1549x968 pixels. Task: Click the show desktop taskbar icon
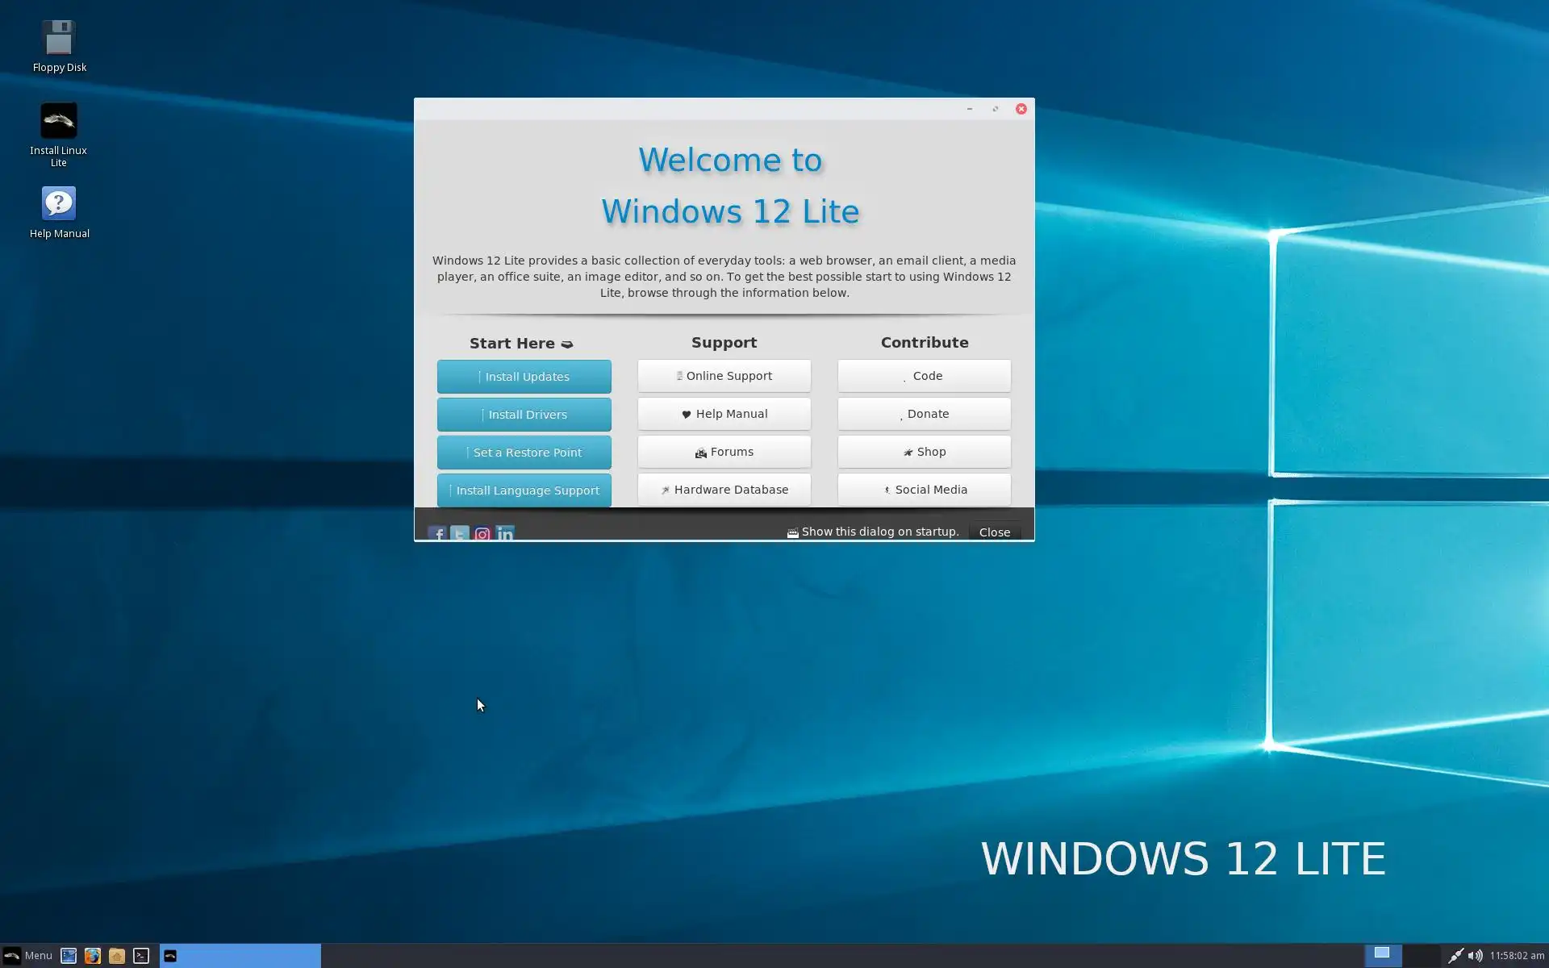pos(69,956)
